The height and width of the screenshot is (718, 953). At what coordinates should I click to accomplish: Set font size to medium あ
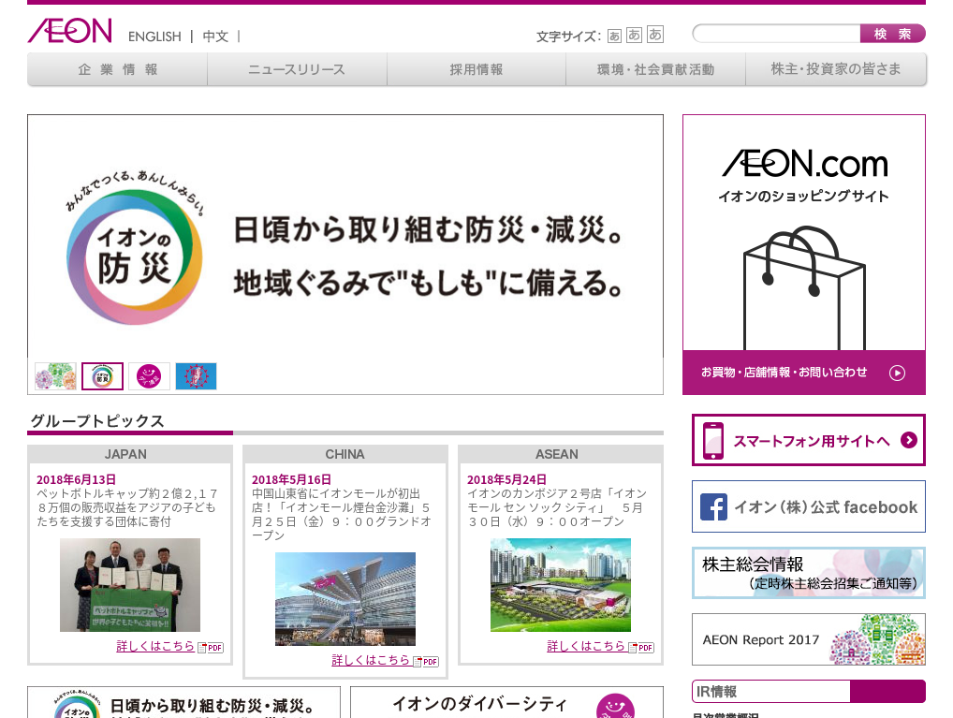click(634, 36)
